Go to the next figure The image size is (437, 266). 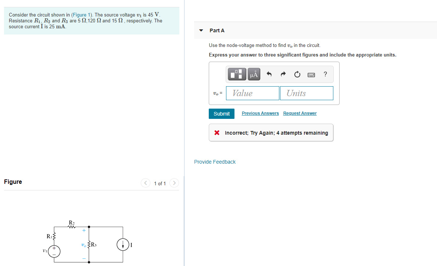[x=174, y=183]
